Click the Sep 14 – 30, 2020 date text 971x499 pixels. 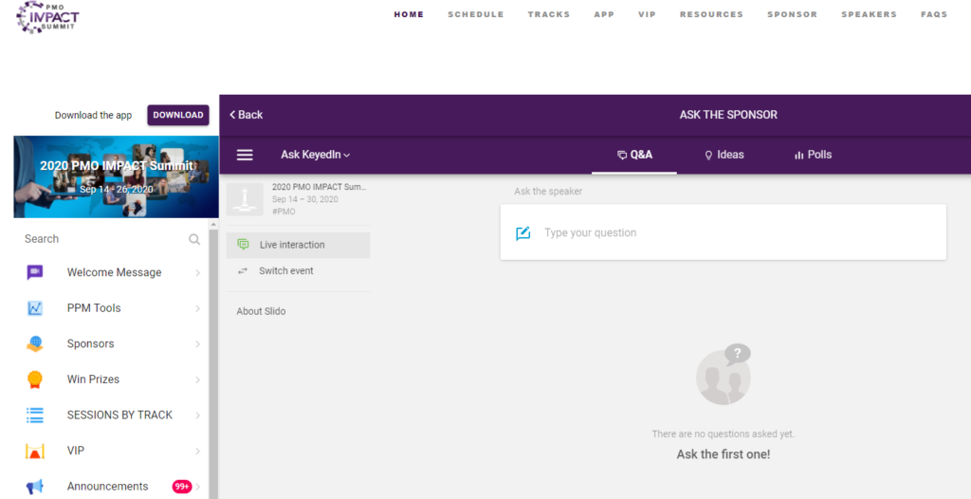pos(304,199)
